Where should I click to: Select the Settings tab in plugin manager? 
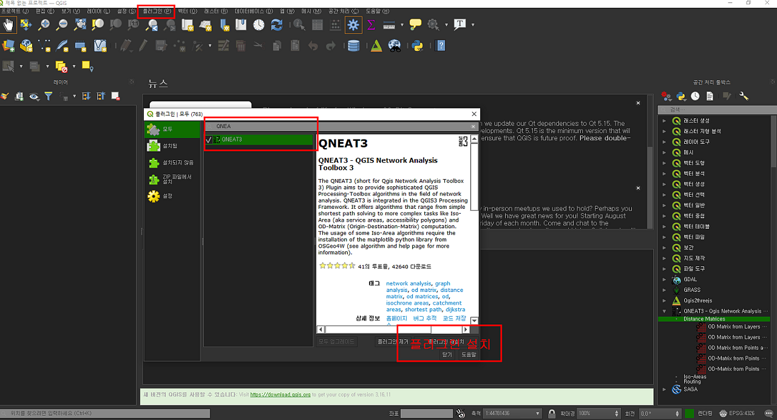172,196
